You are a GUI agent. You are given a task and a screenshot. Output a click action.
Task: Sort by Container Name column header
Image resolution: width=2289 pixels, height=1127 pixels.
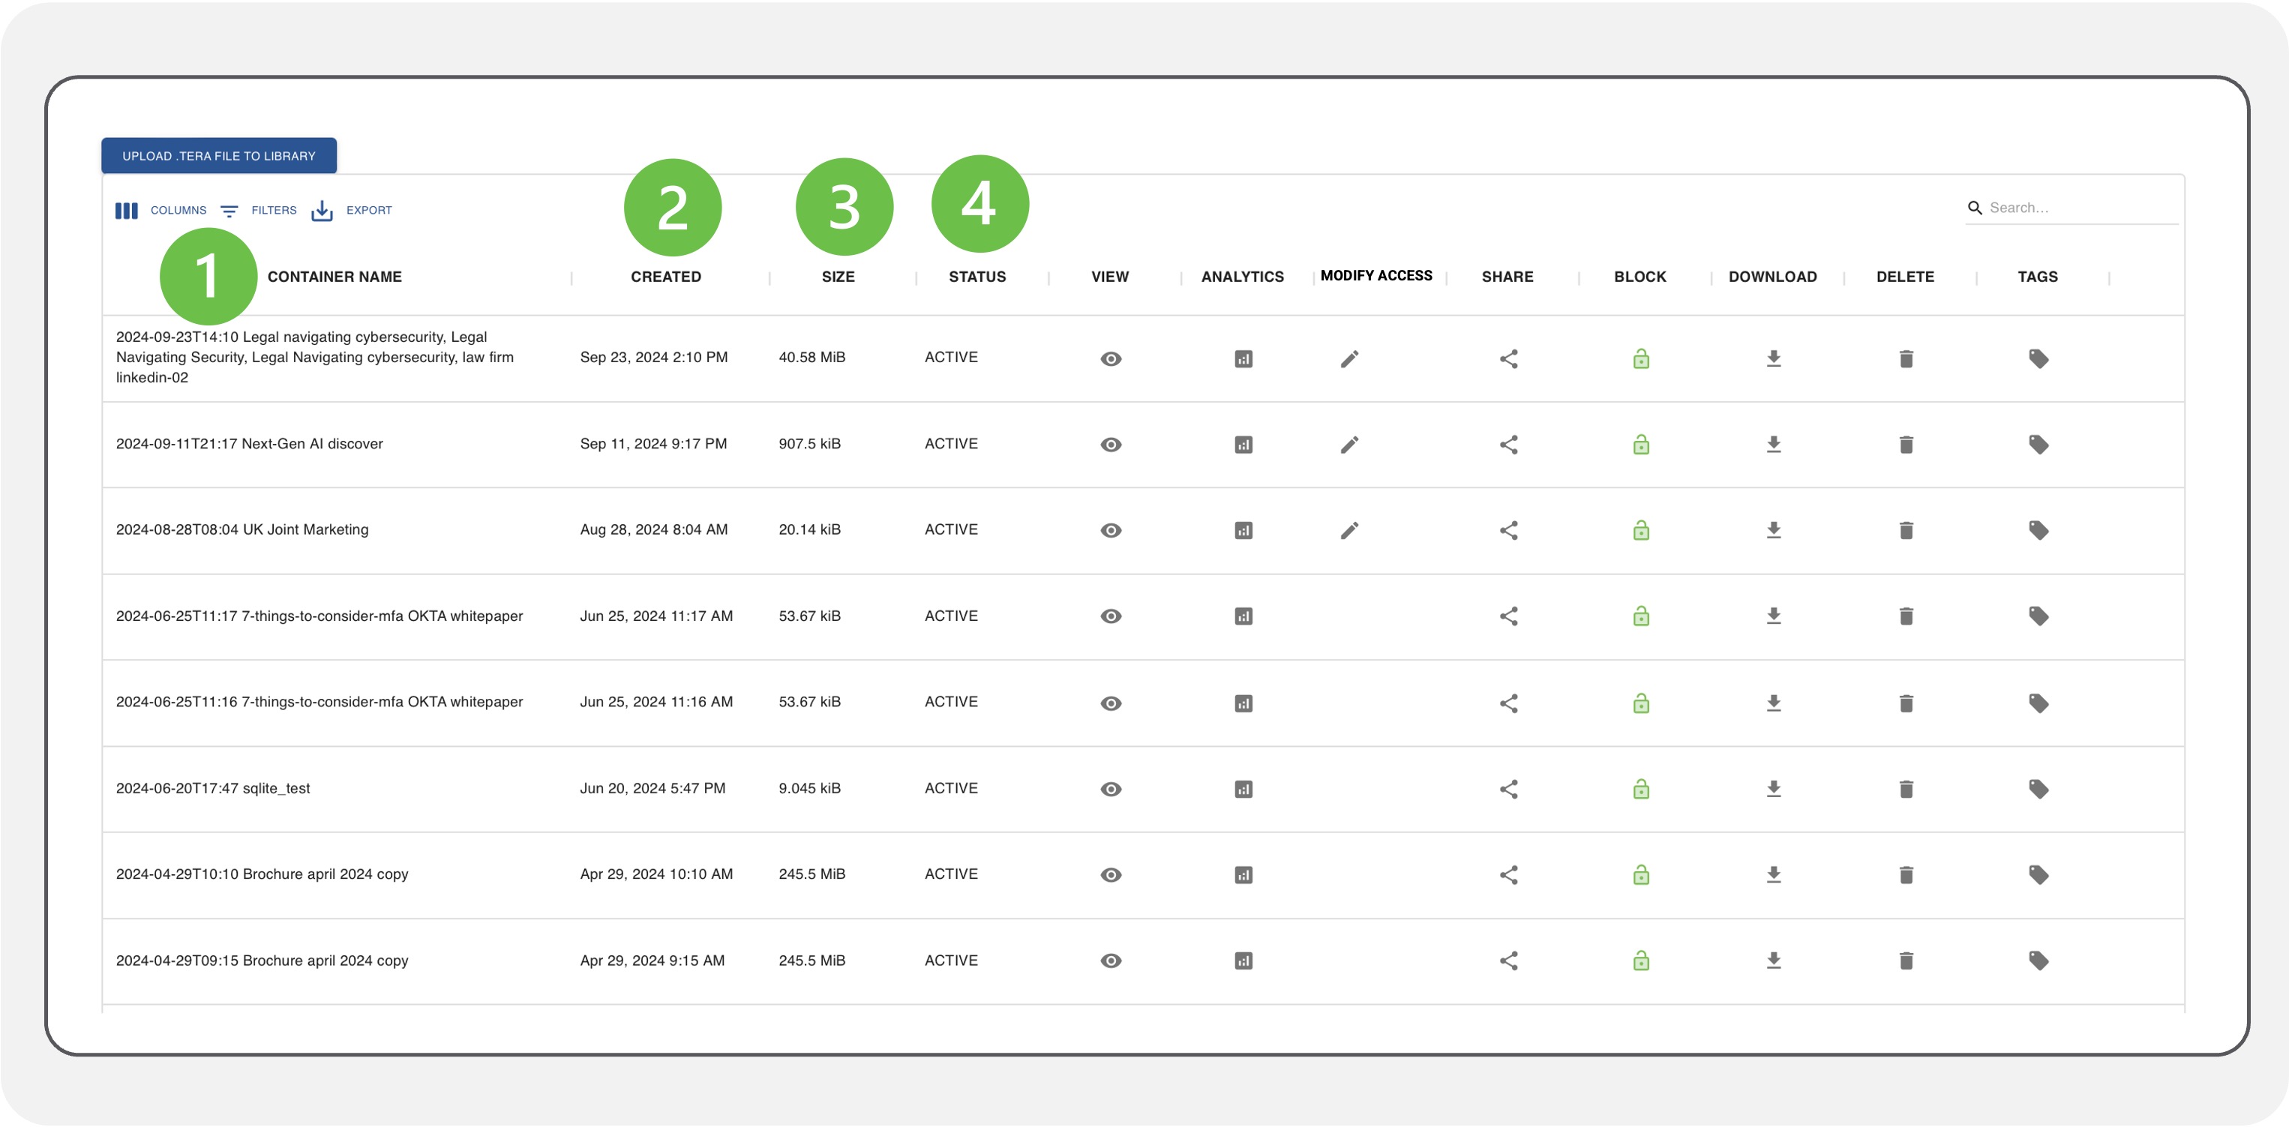(334, 277)
